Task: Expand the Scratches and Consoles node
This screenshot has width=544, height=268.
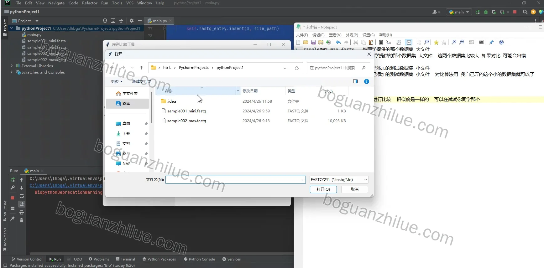Action: point(12,72)
